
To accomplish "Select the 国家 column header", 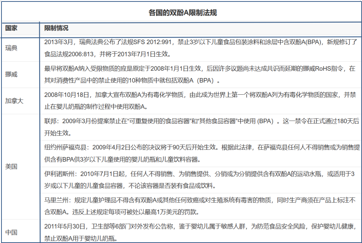I will (11, 28).
